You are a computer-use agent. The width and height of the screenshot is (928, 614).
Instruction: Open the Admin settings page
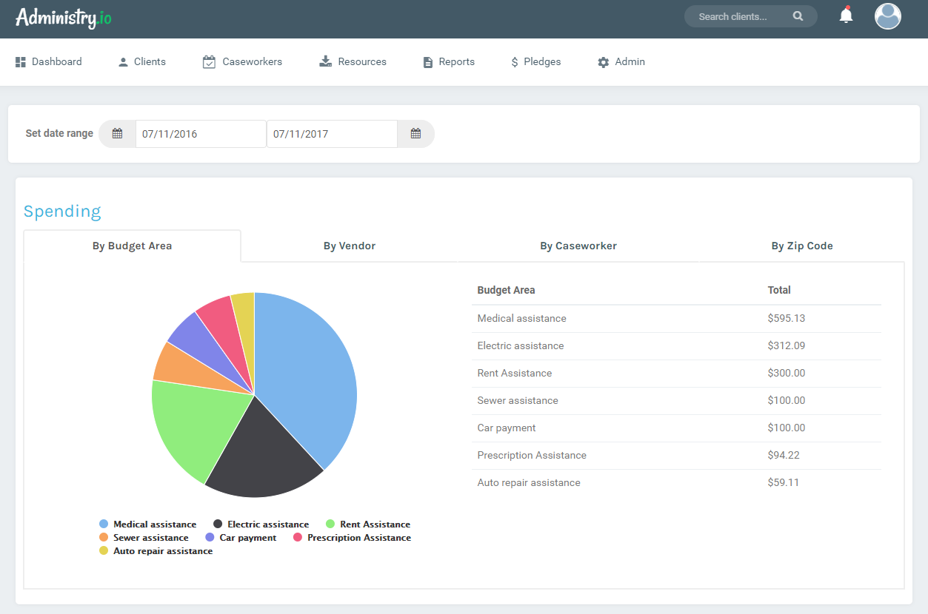tap(621, 62)
